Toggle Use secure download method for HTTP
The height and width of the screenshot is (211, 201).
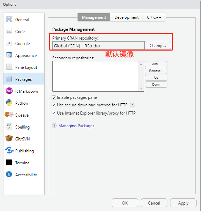pyautogui.click(x=54, y=105)
